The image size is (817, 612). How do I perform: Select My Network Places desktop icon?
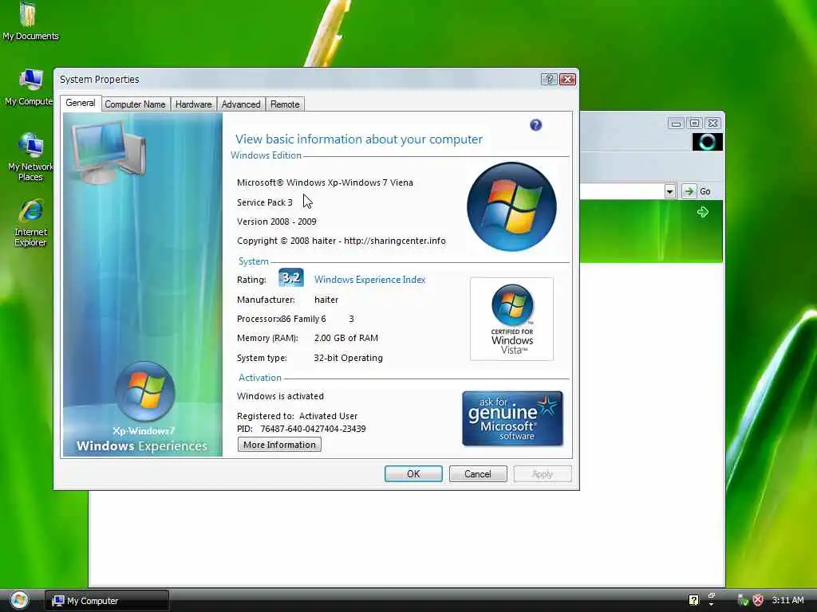(x=30, y=157)
